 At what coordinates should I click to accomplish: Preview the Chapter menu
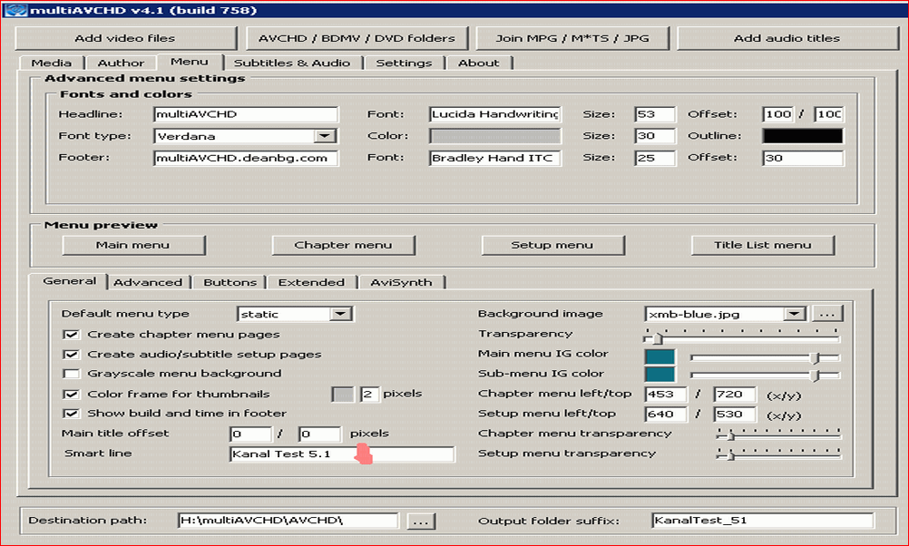343,245
